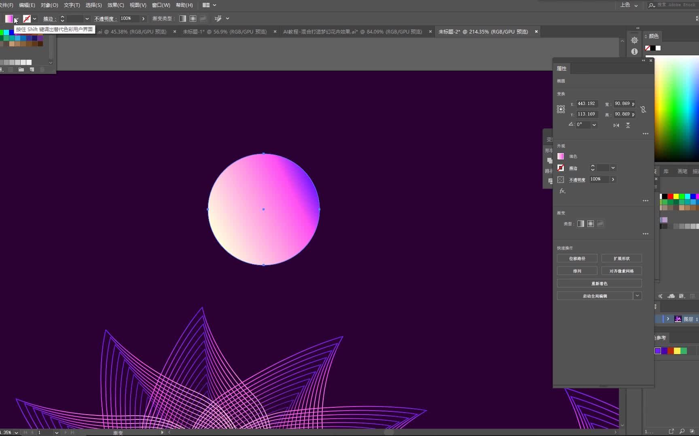The image size is (699, 436).
Task: Click the stroke none swatch in control bar
Action: point(27,19)
